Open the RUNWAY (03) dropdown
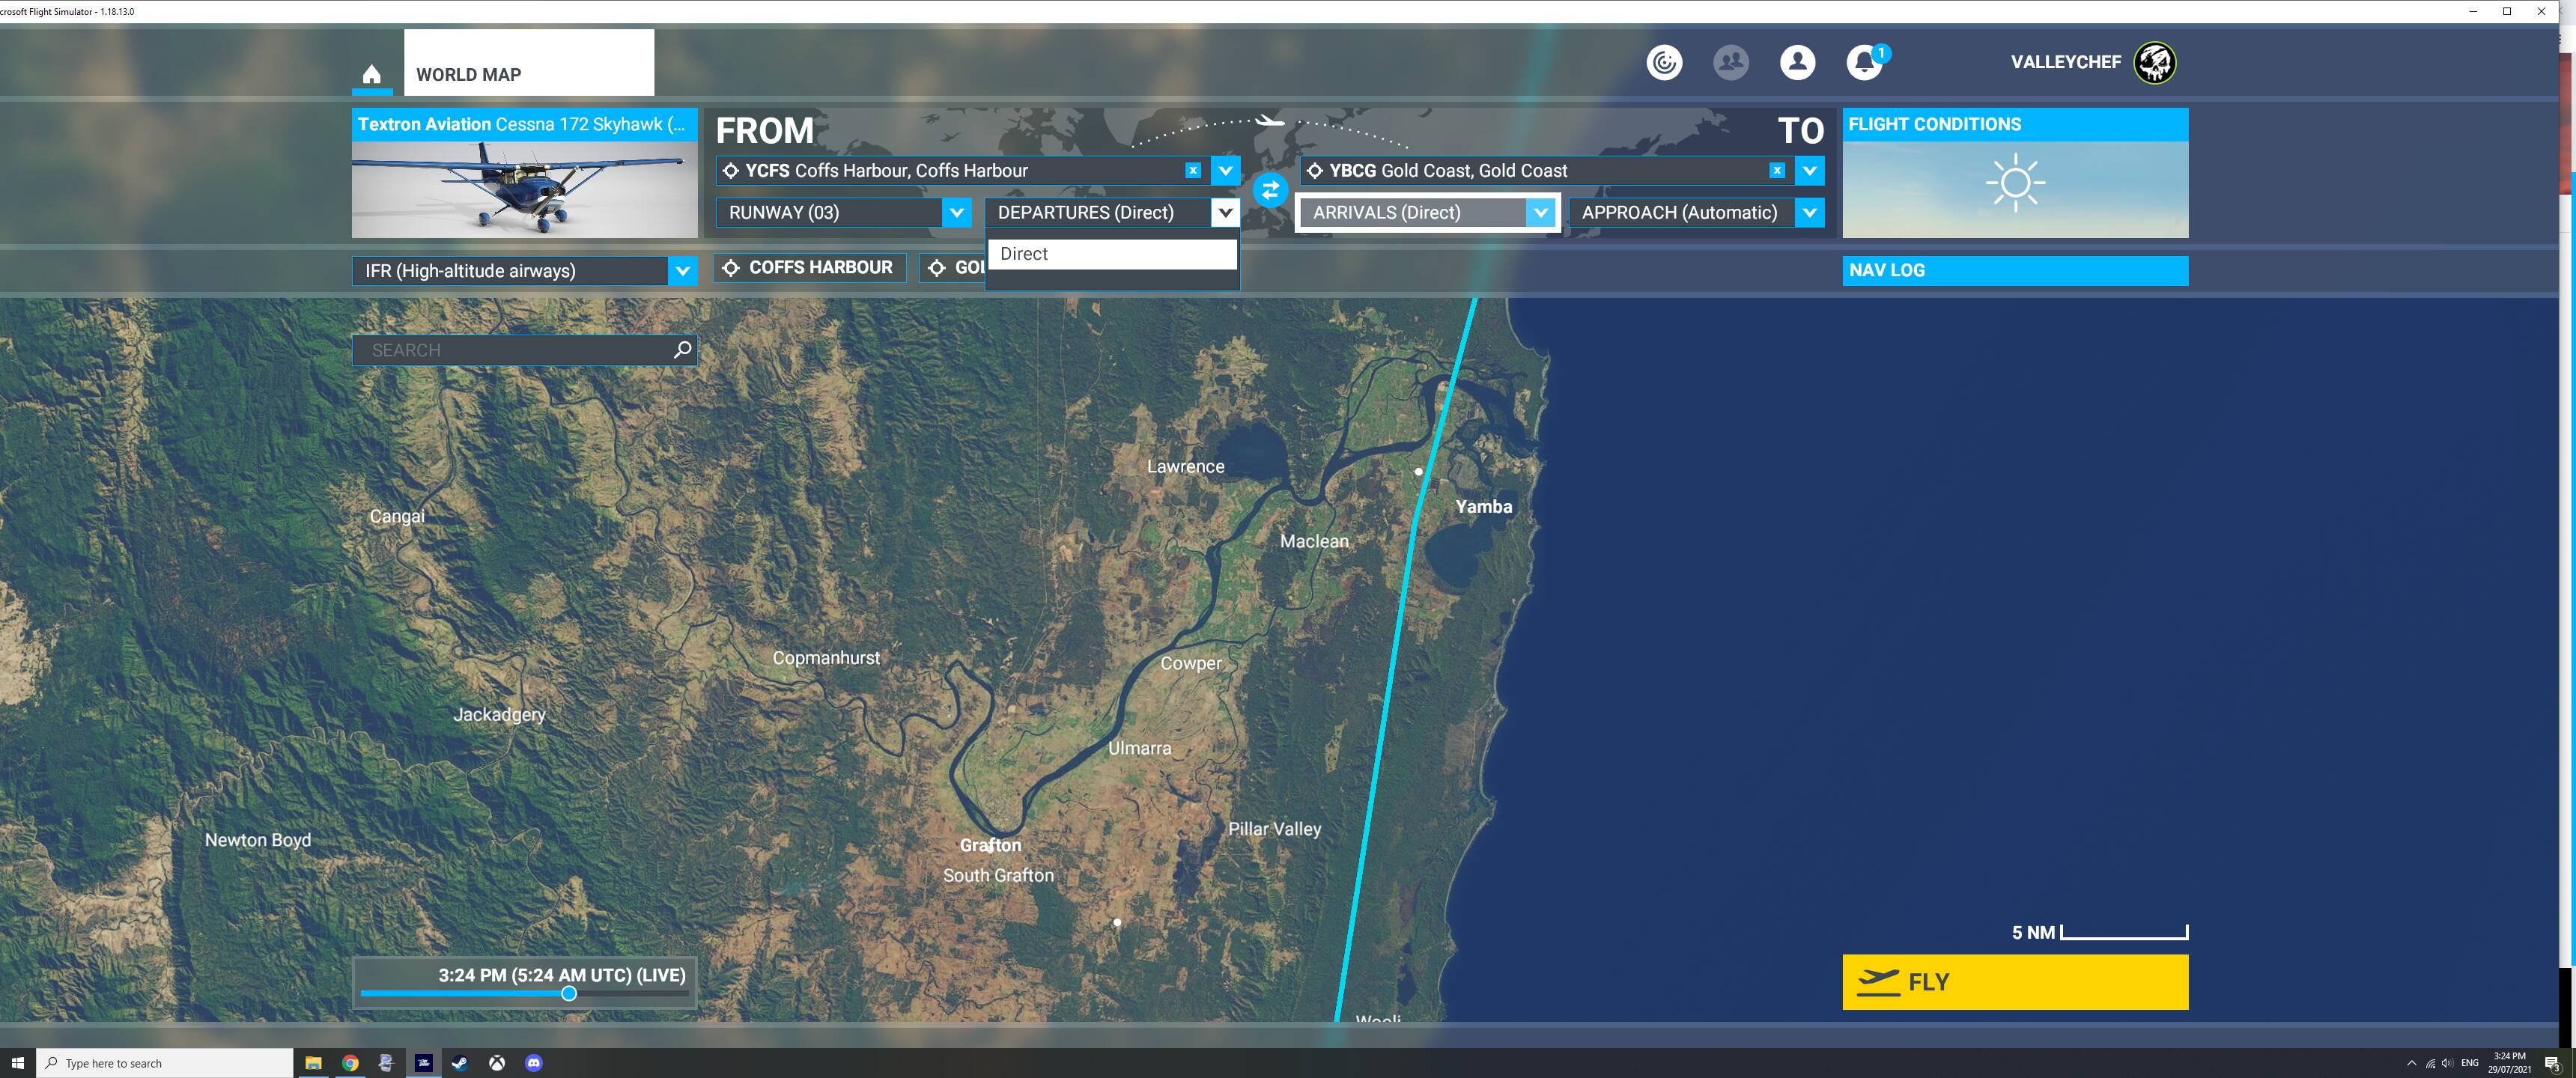The height and width of the screenshot is (1078, 2576). click(x=956, y=212)
